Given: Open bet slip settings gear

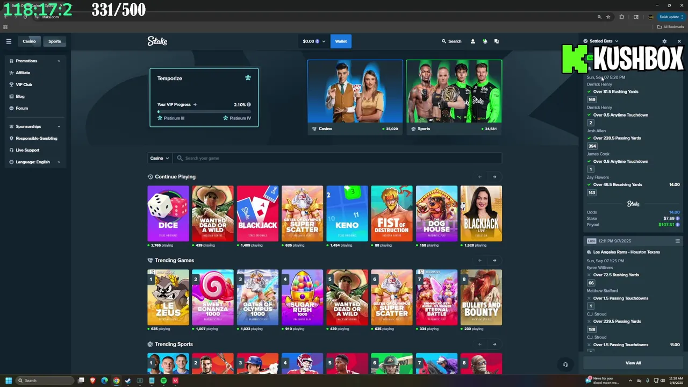Looking at the screenshot, I should click(664, 41).
